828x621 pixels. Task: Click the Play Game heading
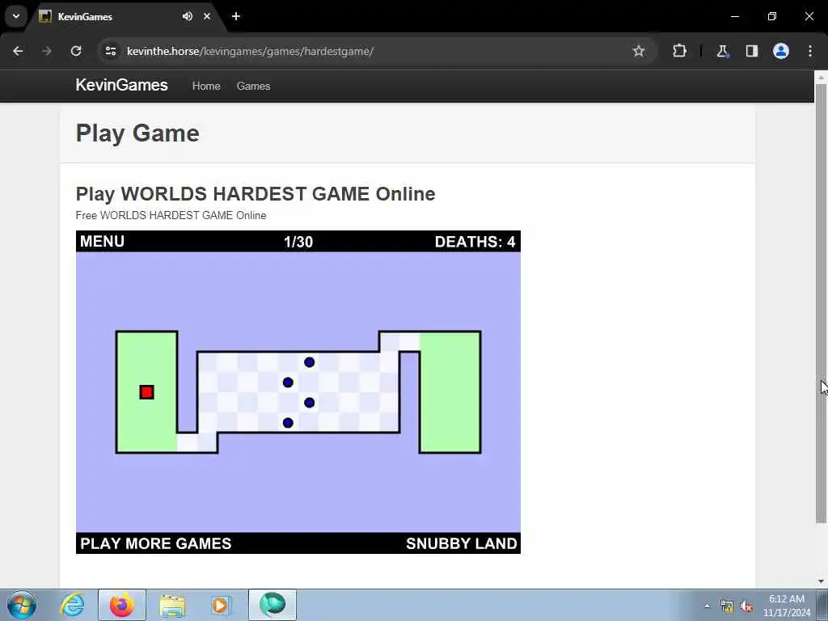[x=137, y=133]
